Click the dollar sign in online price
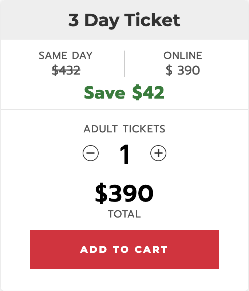This screenshot has height=291, width=249. [169, 70]
